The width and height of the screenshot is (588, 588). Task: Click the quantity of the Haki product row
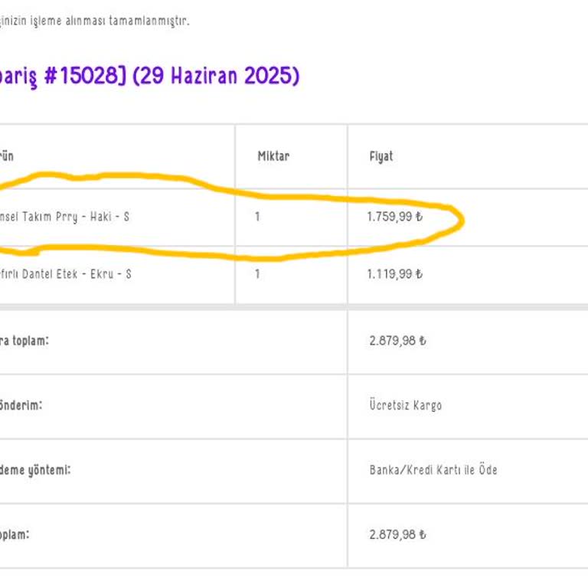coord(257,217)
